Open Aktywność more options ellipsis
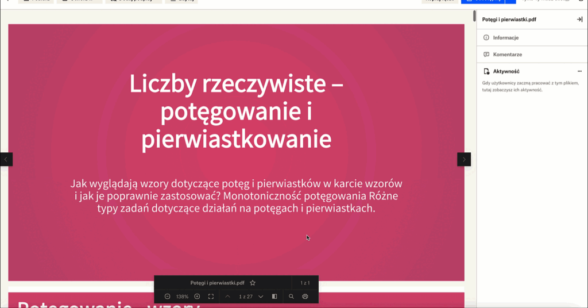The width and height of the screenshot is (588, 308). point(579,71)
